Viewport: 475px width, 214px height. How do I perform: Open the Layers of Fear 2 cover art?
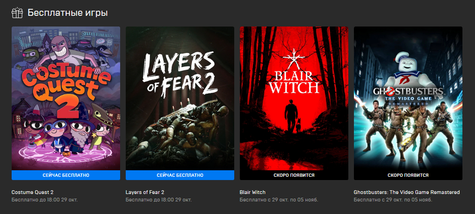tap(180, 98)
